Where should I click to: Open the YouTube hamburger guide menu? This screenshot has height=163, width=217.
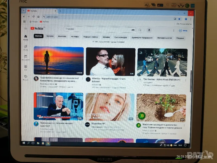point(26,28)
